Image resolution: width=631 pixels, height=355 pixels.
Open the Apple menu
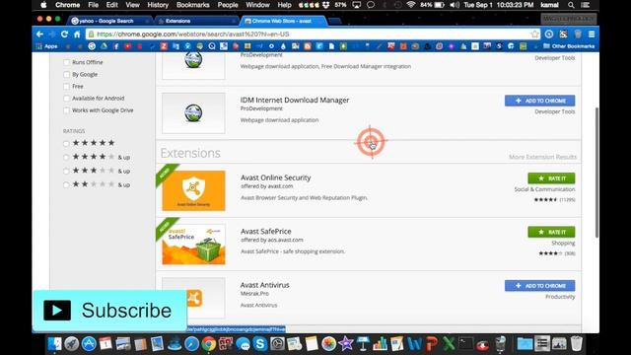click(x=43, y=5)
